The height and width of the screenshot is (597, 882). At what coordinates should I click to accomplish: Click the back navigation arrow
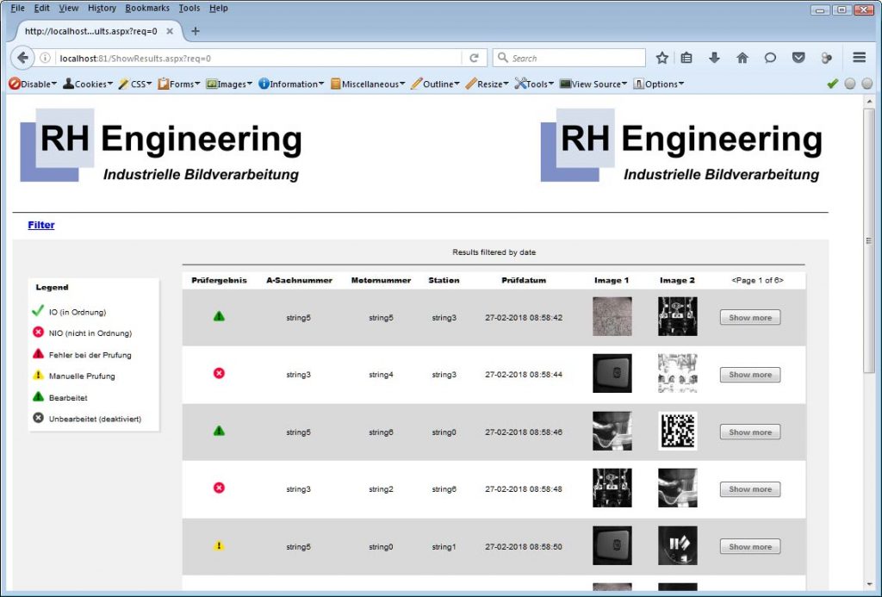pyautogui.click(x=22, y=58)
